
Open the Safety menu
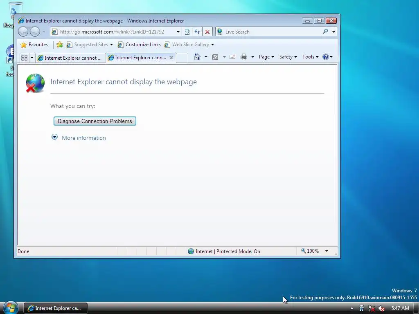point(288,57)
